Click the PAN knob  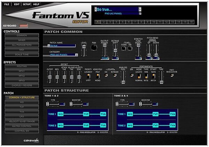(94, 48)
